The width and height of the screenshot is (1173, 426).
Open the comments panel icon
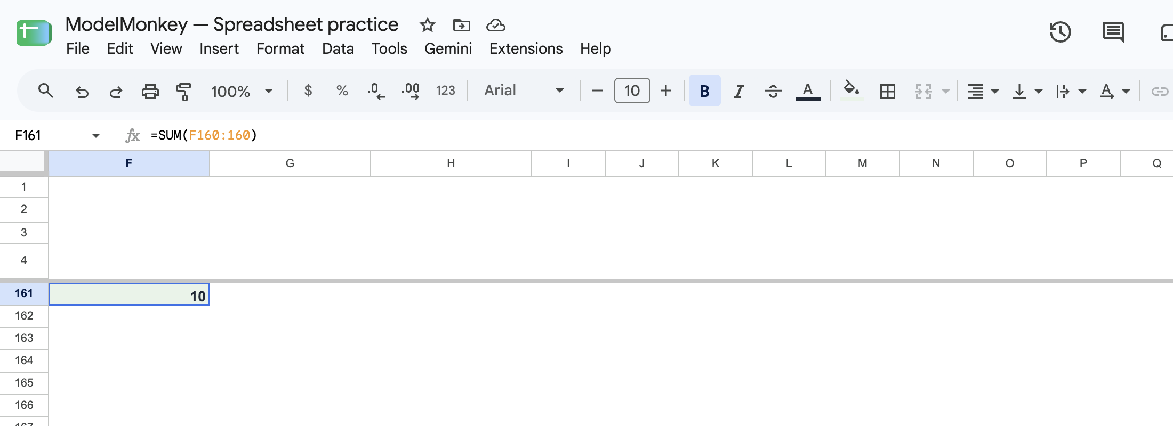pyautogui.click(x=1113, y=32)
